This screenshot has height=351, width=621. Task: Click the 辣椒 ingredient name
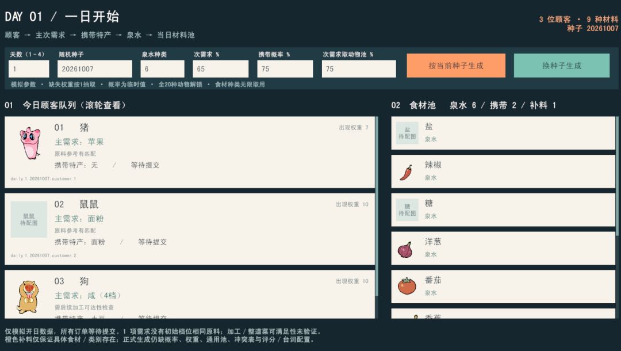(433, 165)
